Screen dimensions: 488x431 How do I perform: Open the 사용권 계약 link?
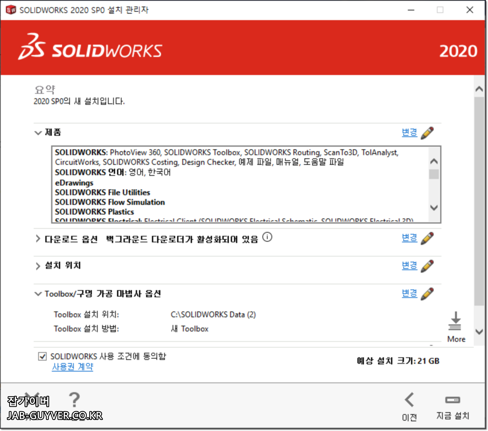(73, 367)
